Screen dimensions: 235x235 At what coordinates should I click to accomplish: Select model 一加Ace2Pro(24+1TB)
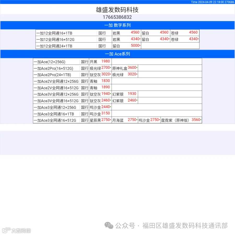pyautogui.click(x=52, y=75)
